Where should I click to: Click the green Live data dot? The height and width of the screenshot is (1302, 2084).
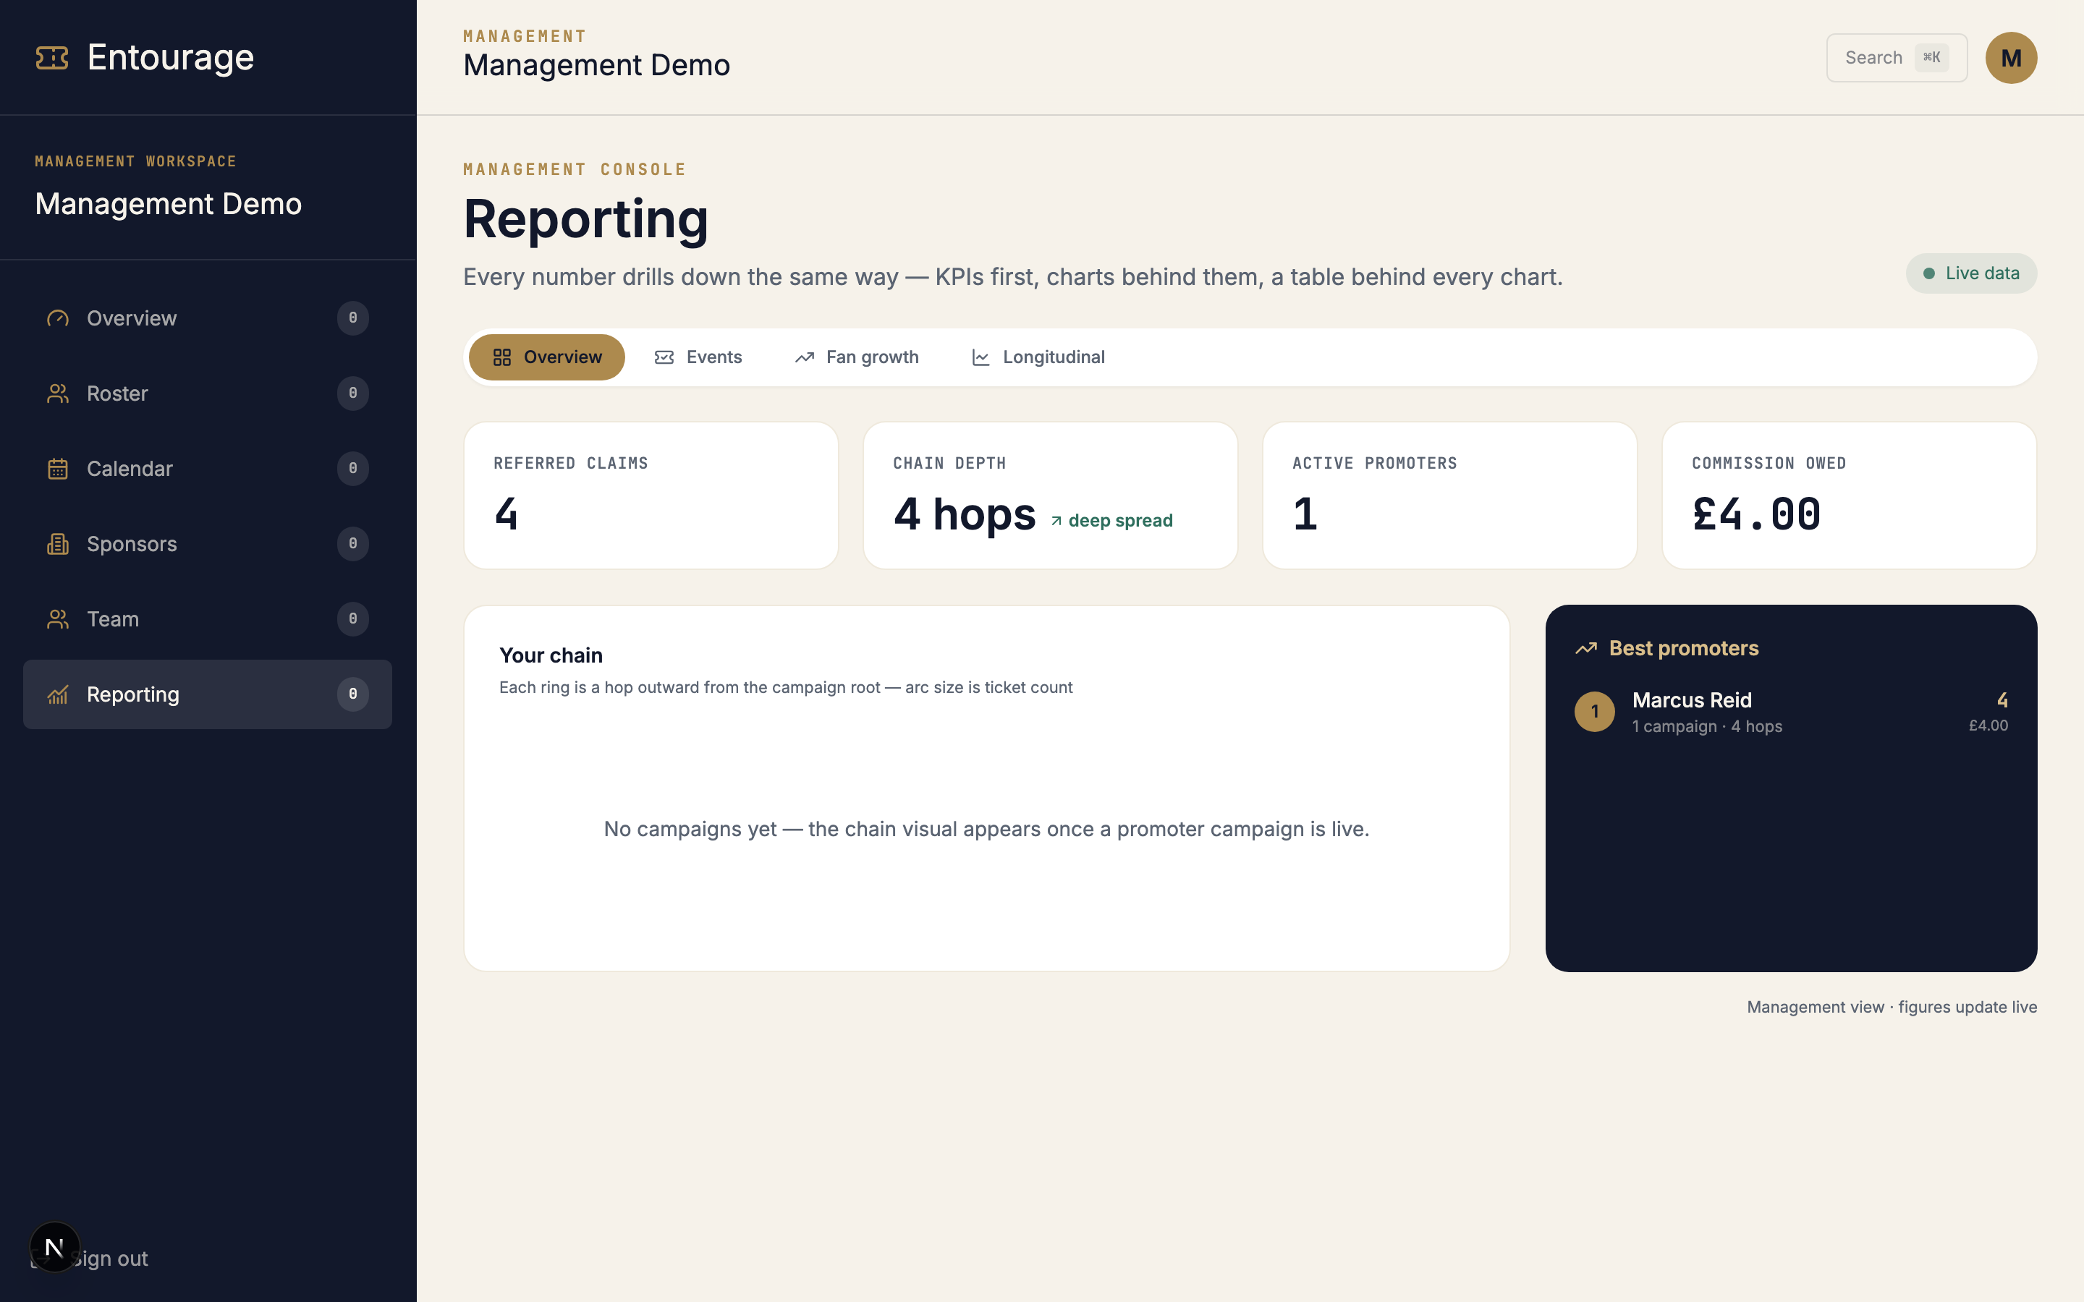(x=1929, y=274)
